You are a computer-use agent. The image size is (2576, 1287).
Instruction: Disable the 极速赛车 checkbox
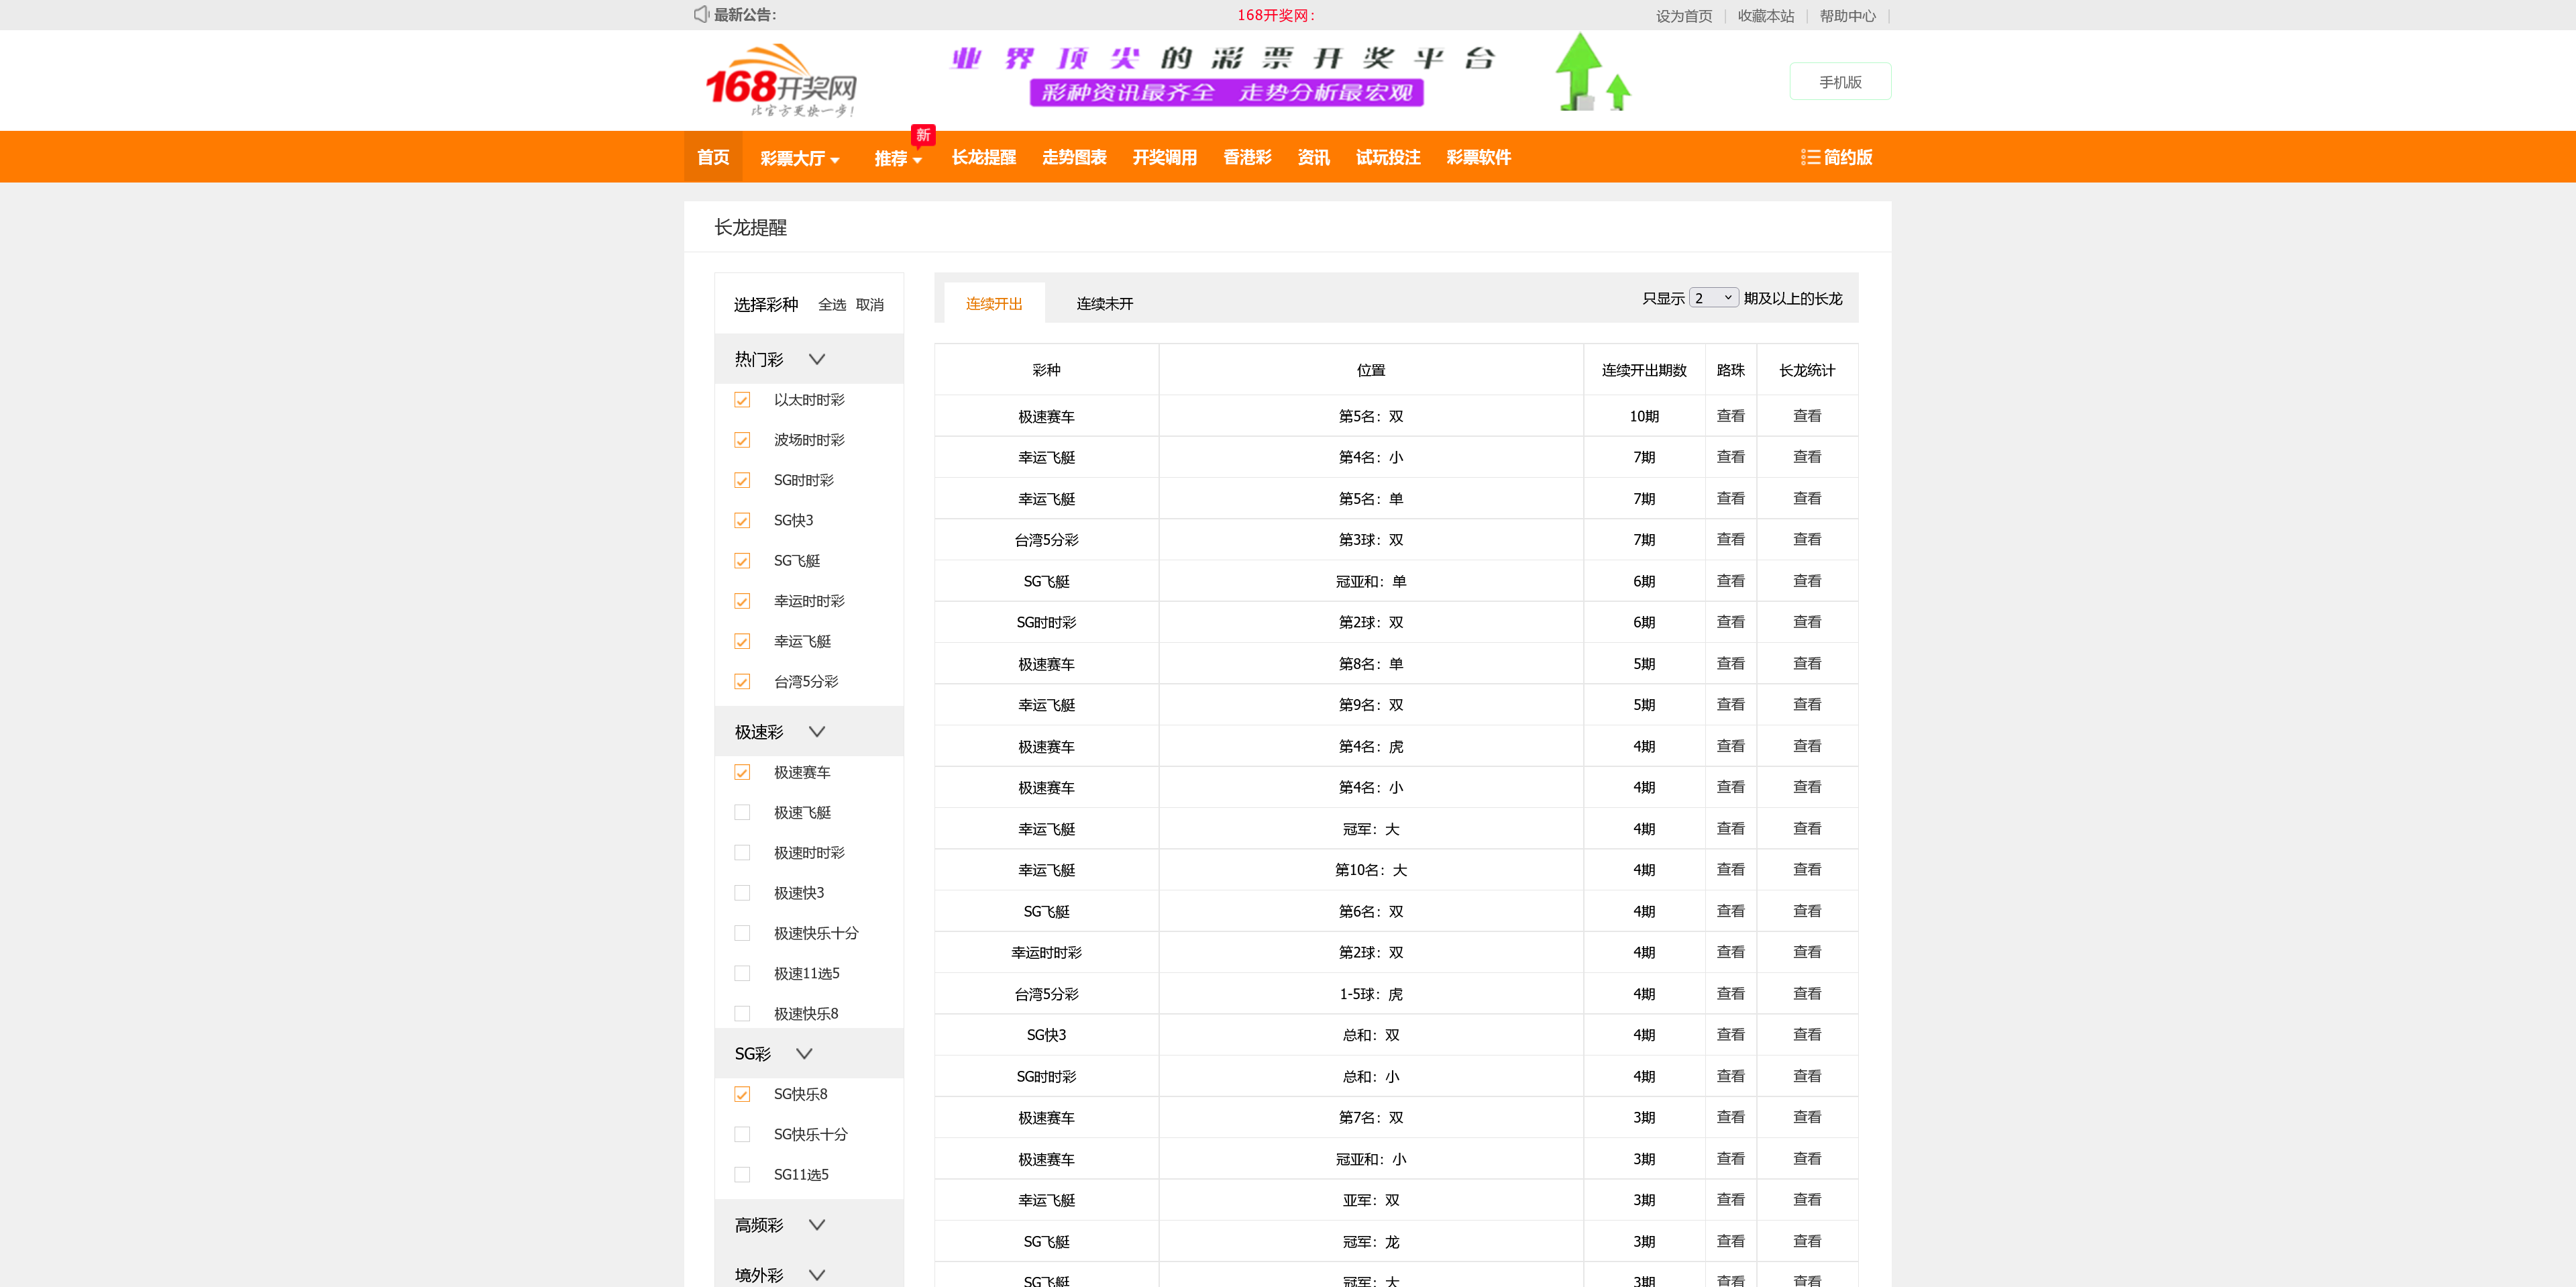click(742, 772)
